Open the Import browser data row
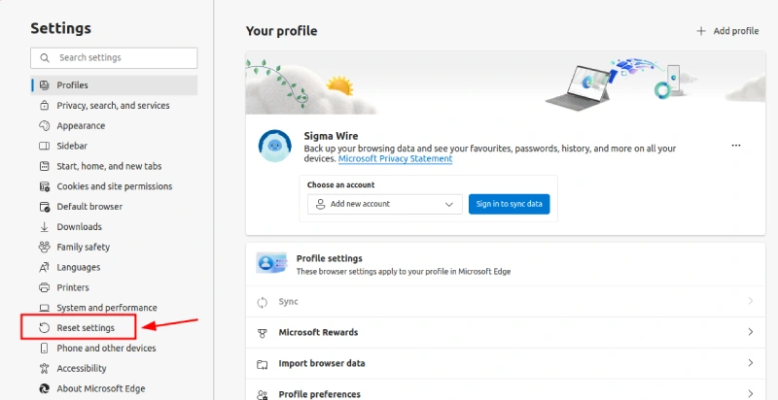 point(506,363)
